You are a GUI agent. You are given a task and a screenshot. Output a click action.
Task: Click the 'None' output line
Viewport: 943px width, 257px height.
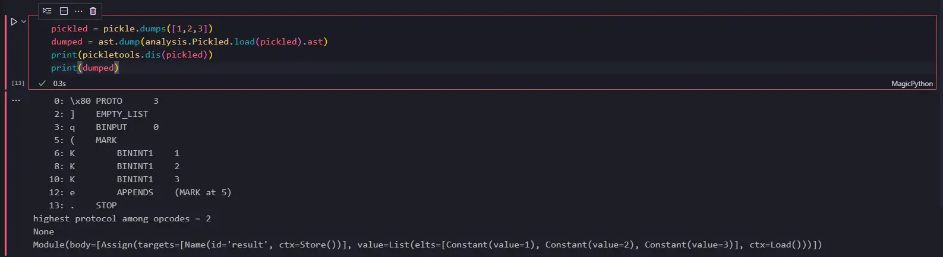pyautogui.click(x=43, y=231)
